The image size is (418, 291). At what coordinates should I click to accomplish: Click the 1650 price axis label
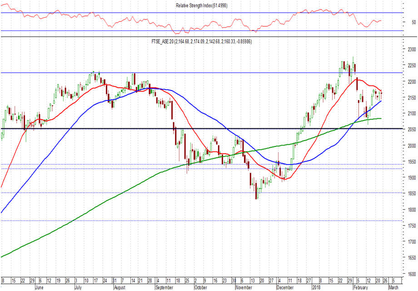tap(412, 258)
